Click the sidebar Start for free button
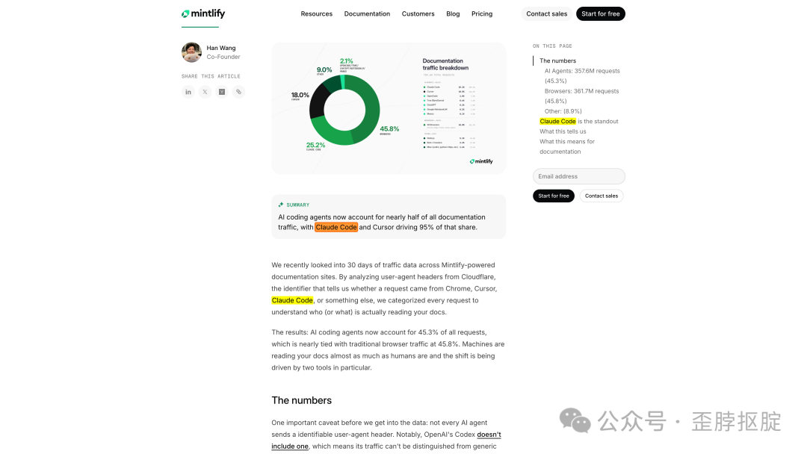The image size is (807, 454). (x=553, y=196)
